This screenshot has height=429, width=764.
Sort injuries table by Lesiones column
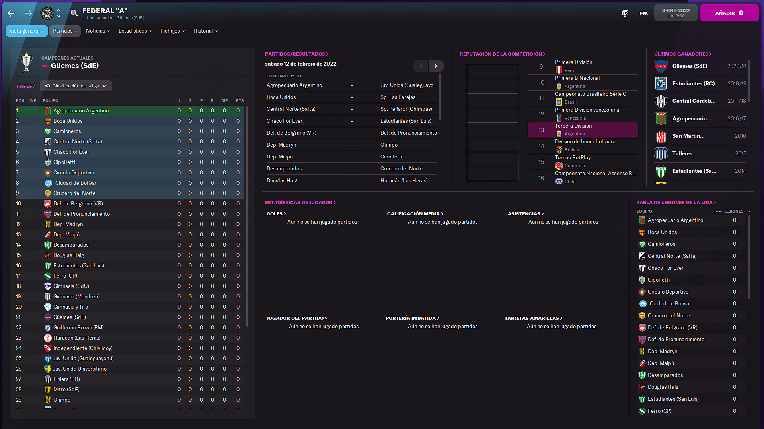(x=733, y=211)
